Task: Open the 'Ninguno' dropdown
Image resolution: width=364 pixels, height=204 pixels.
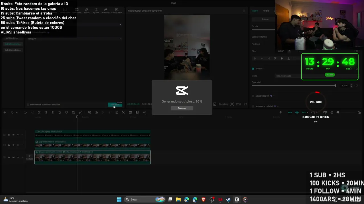Action: 75,39
